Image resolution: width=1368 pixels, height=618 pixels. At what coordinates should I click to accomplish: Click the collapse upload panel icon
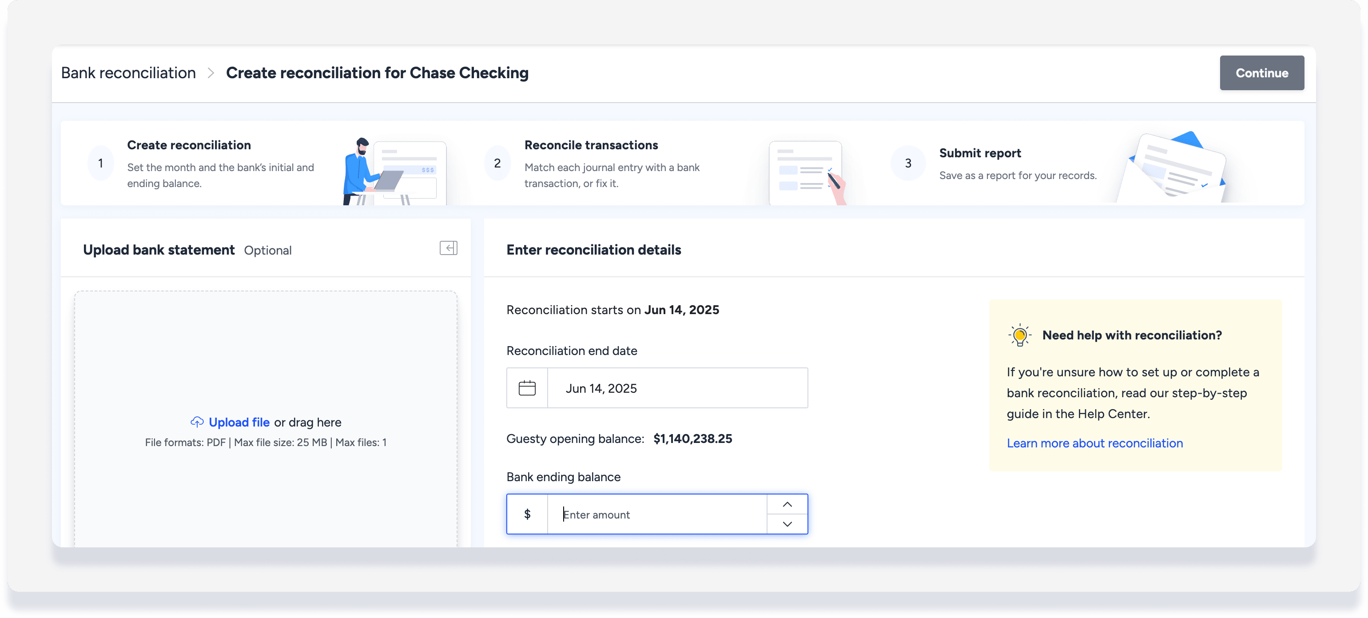click(448, 248)
